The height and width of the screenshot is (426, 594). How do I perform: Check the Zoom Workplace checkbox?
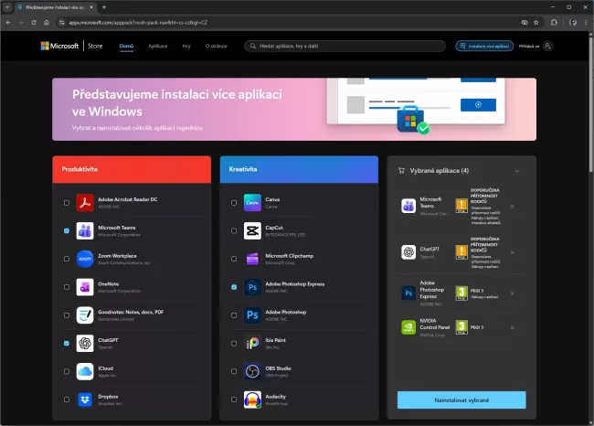[67, 259]
